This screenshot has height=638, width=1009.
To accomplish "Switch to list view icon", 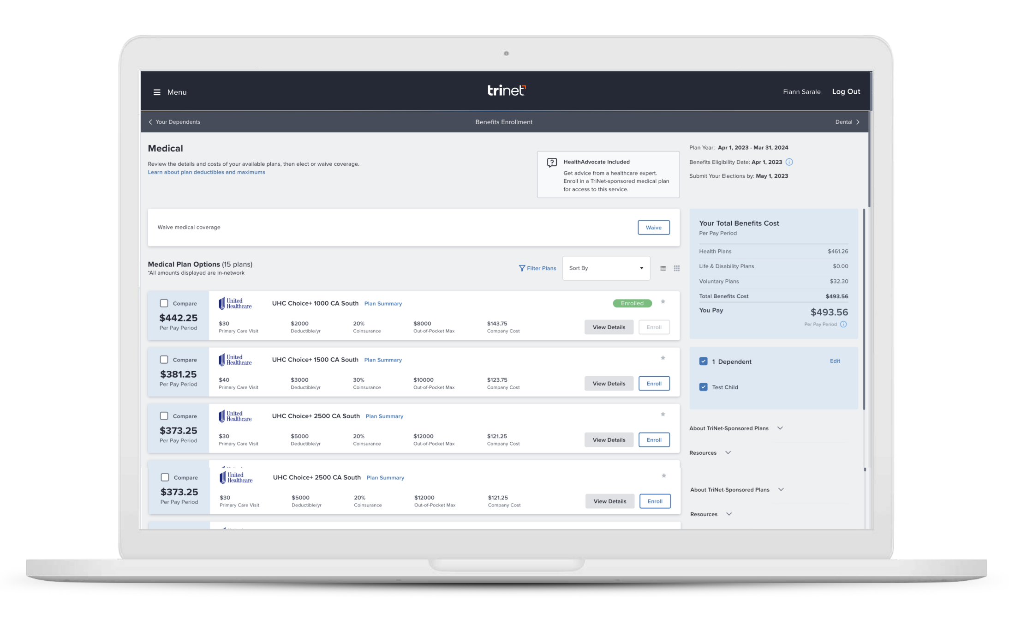I will pos(663,268).
